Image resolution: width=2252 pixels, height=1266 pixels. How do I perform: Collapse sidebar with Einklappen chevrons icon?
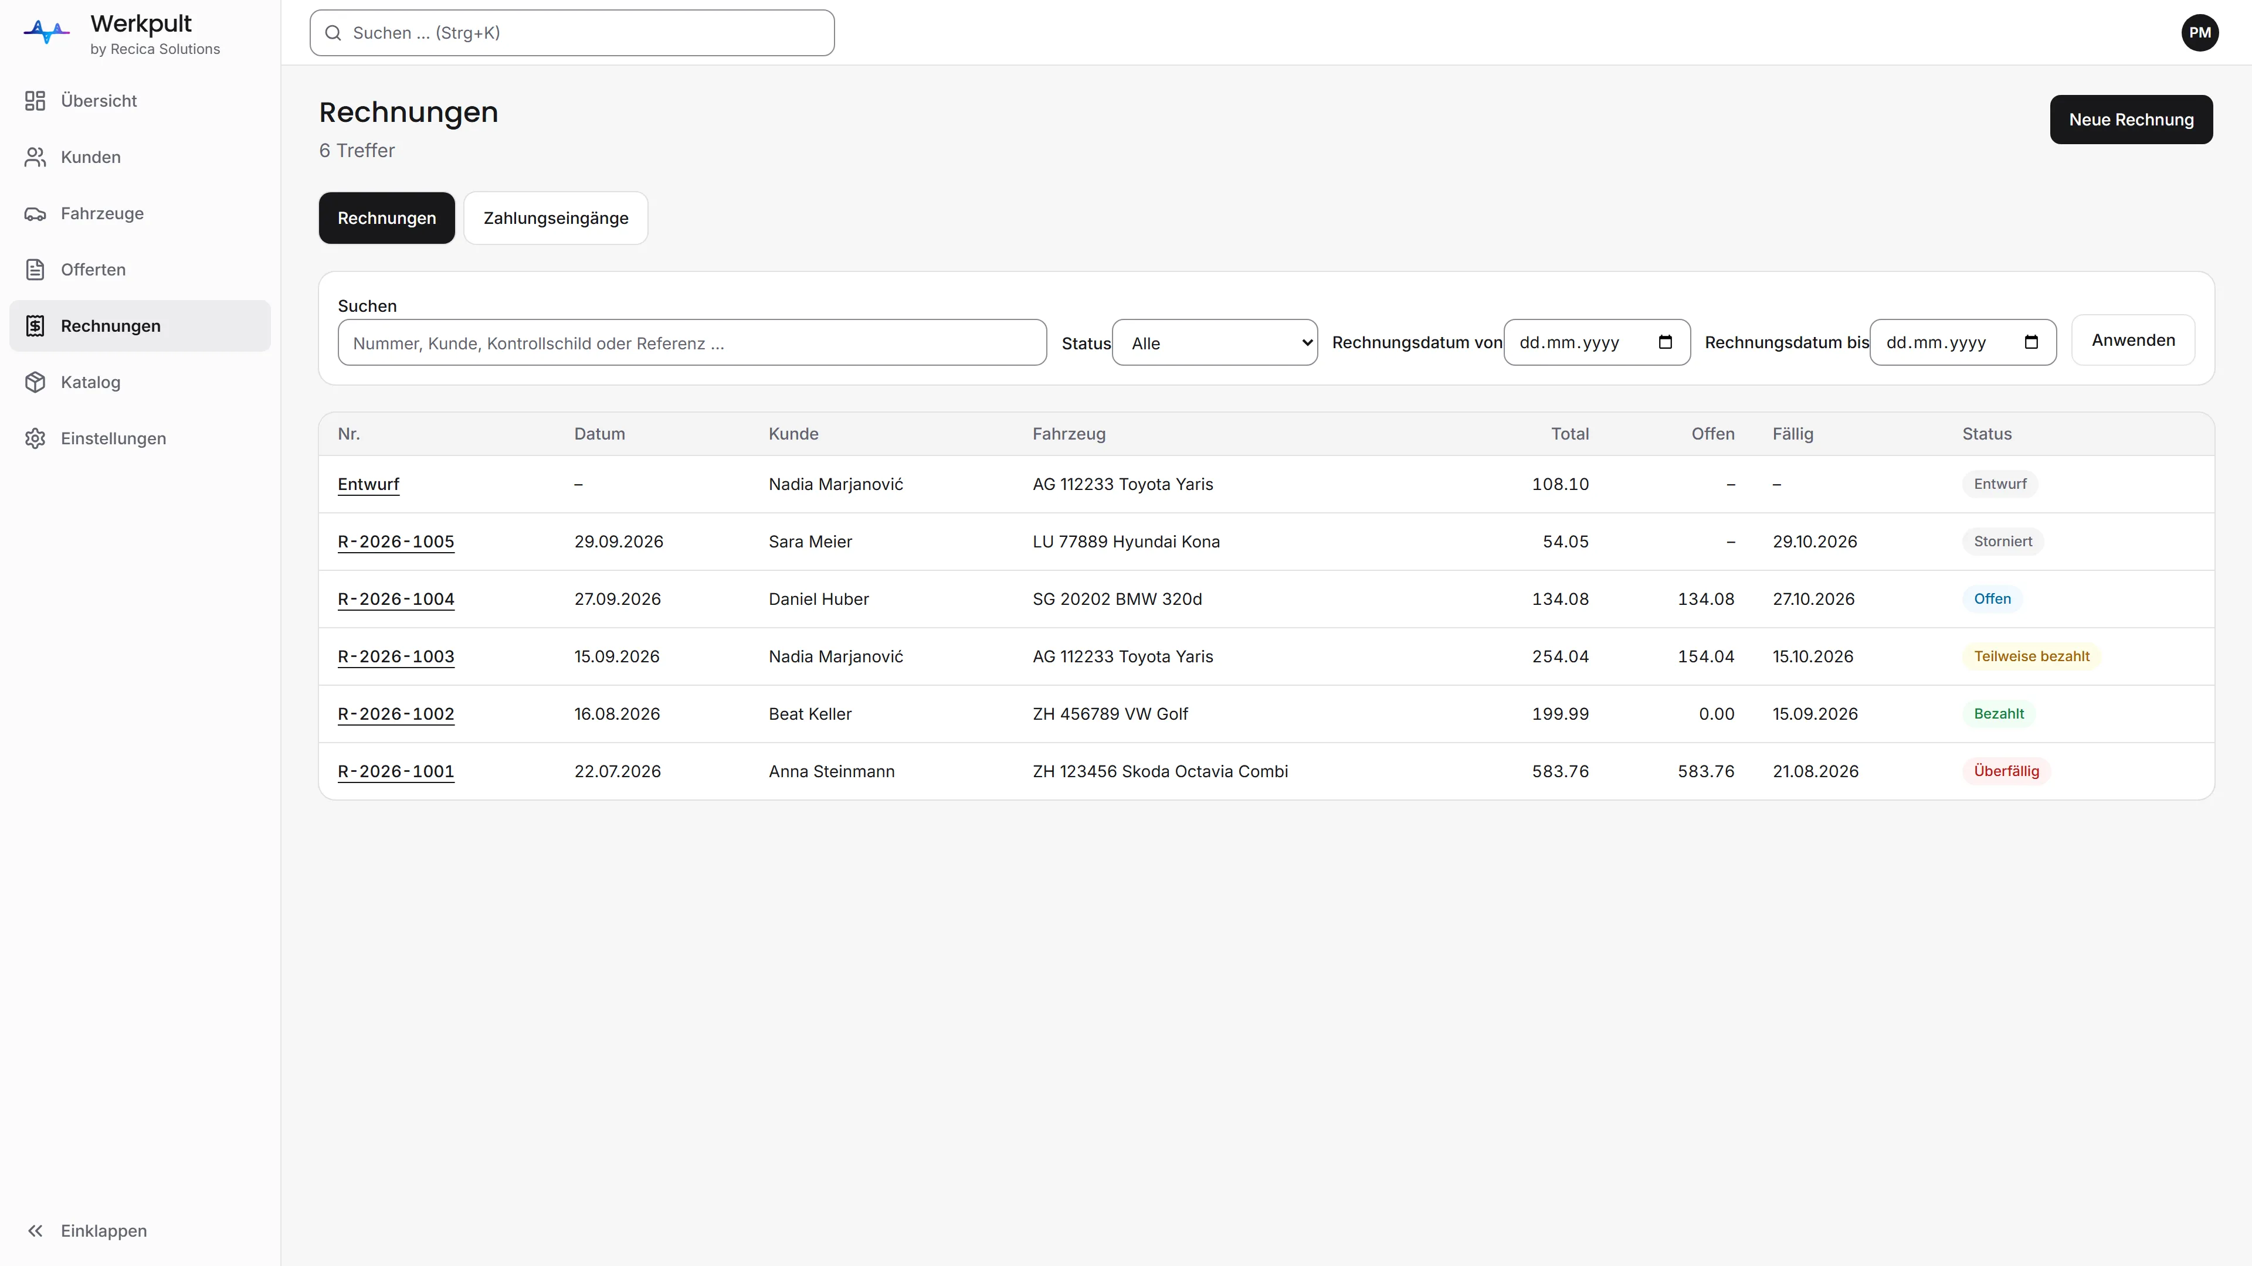point(35,1231)
